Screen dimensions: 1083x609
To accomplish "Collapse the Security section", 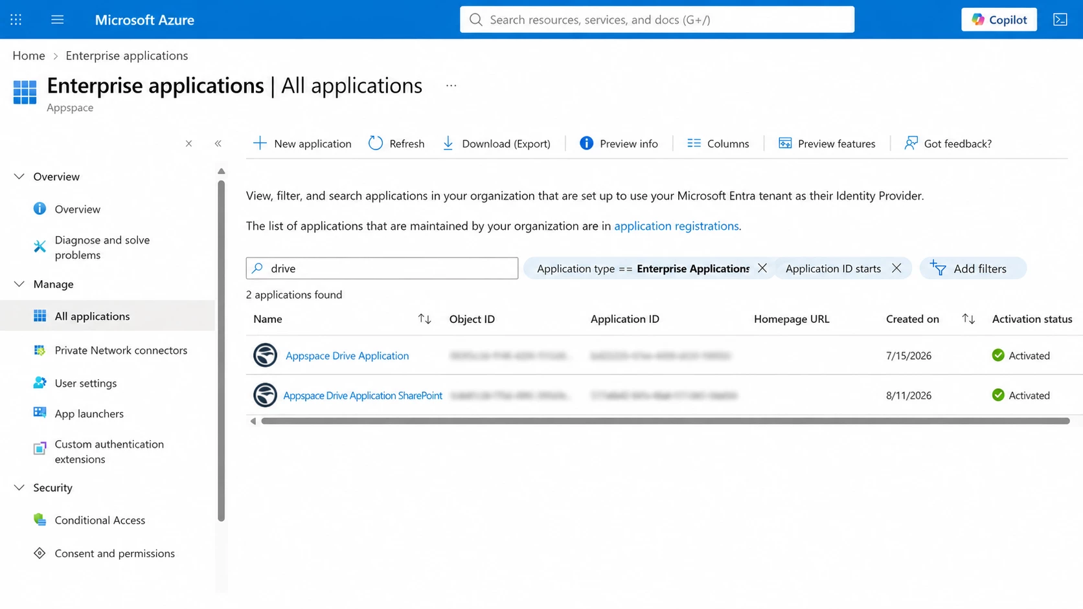I will (x=19, y=488).
